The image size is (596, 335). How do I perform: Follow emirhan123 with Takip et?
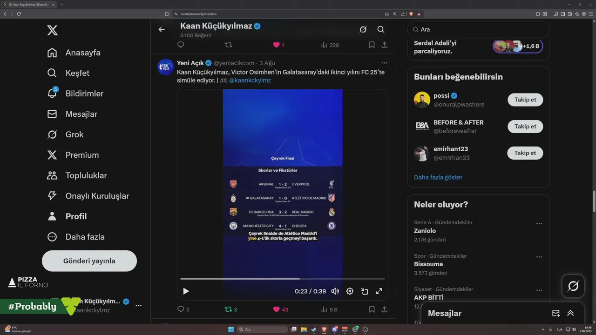tap(525, 153)
